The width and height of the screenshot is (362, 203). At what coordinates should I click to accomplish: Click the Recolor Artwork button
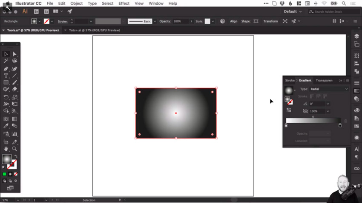click(223, 21)
